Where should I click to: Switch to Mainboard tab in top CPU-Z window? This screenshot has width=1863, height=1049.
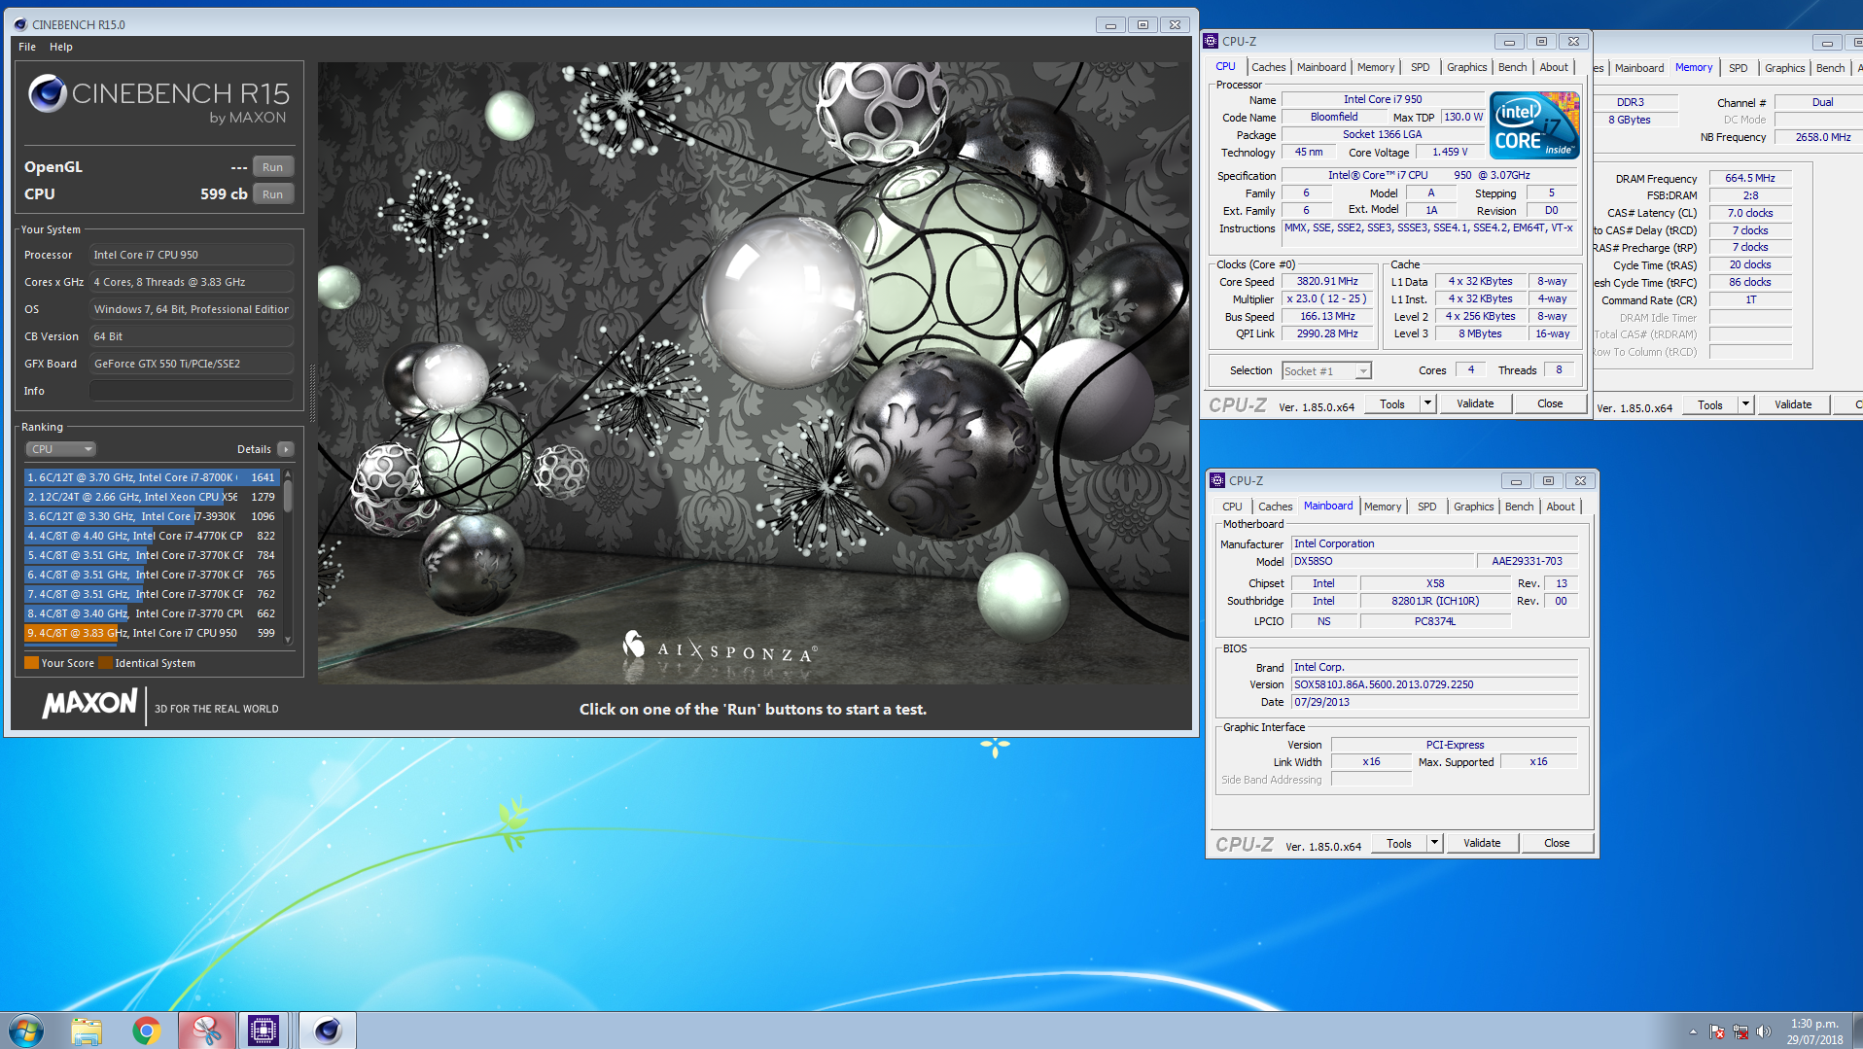pyautogui.click(x=1321, y=67)
